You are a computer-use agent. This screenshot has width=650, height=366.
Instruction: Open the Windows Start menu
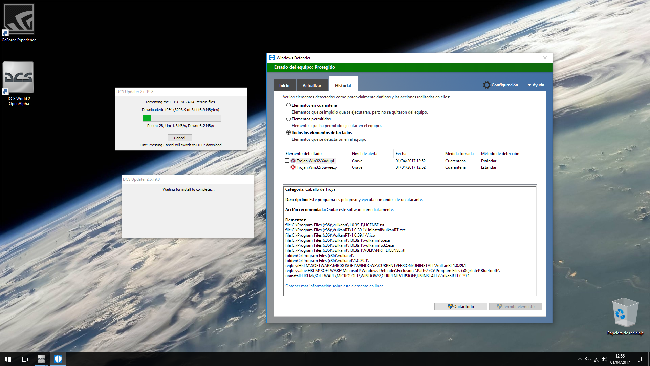8,359
